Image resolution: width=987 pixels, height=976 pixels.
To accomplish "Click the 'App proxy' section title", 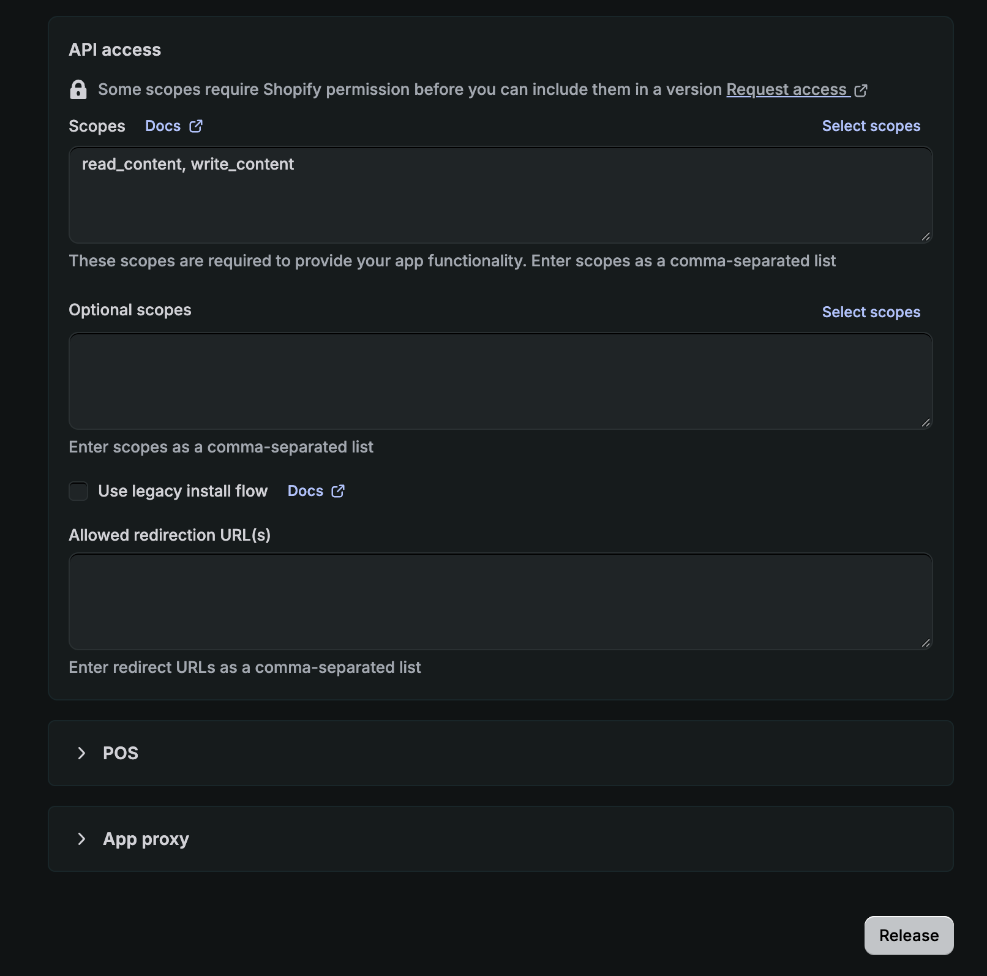I will pos(146,839).
